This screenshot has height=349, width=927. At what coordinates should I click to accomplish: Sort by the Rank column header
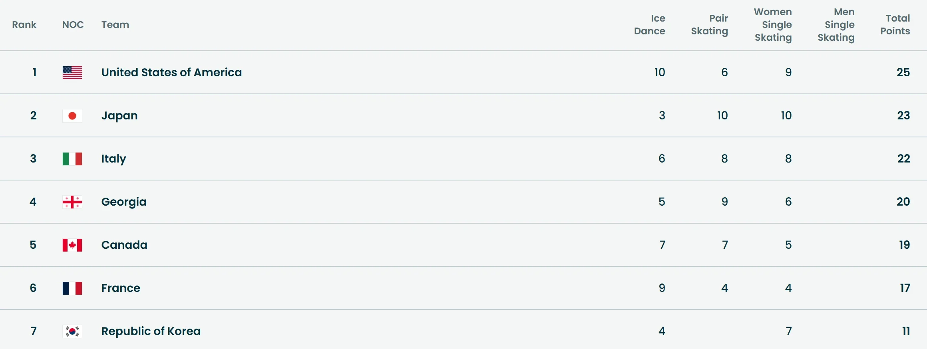(24, 25)
